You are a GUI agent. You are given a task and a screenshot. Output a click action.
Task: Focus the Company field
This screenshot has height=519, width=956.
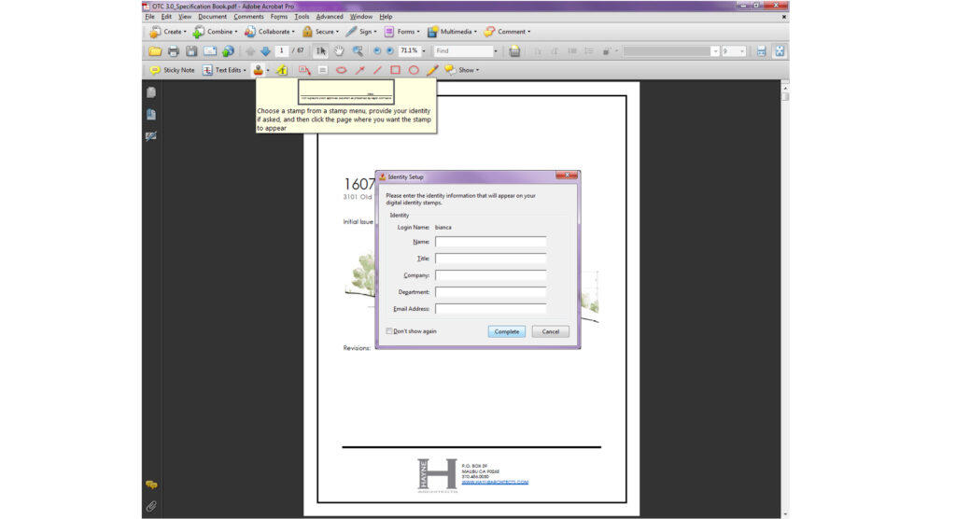491,275
